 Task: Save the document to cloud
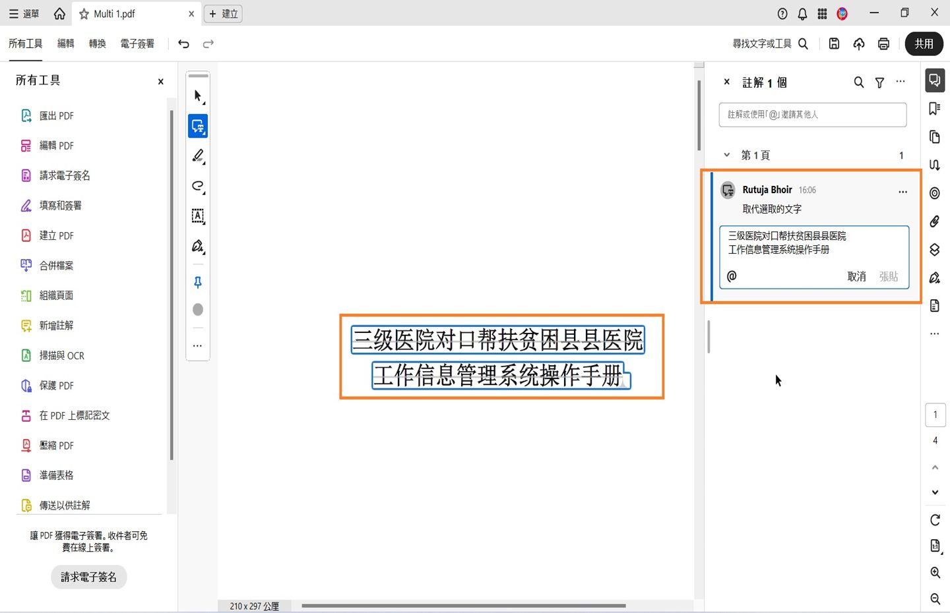tap(858, 44)
